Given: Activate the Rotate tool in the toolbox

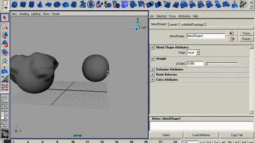Looking at the screenshot, I should point(4,44).
